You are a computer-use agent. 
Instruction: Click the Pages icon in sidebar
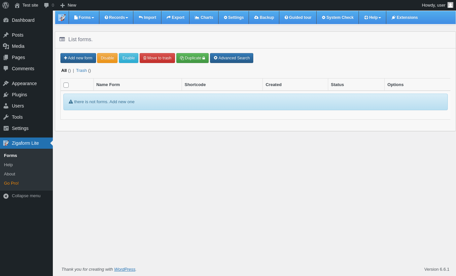pyautogui.click(x=6, y=57)
